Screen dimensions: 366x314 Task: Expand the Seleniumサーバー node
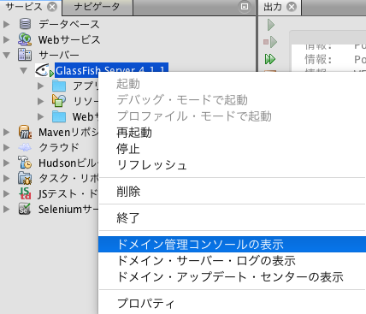(6, 209)
